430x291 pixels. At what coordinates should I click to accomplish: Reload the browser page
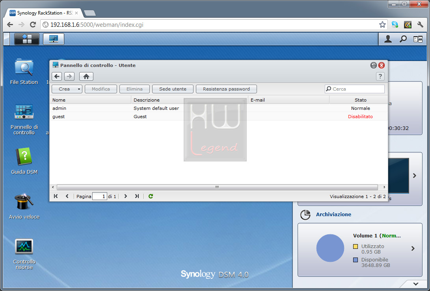pos(33,25)
